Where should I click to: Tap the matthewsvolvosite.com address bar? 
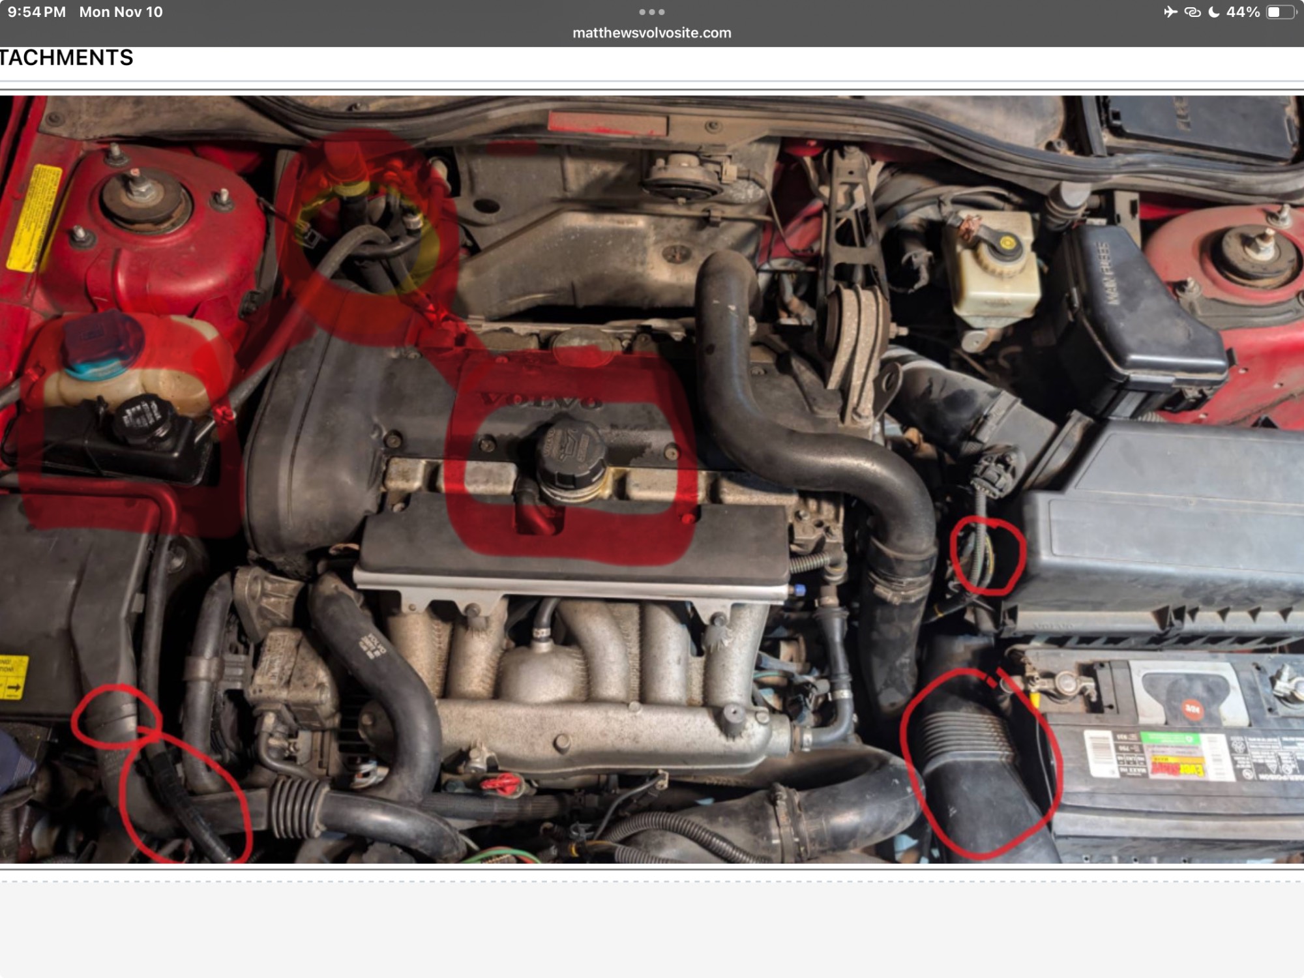(651, 33)
